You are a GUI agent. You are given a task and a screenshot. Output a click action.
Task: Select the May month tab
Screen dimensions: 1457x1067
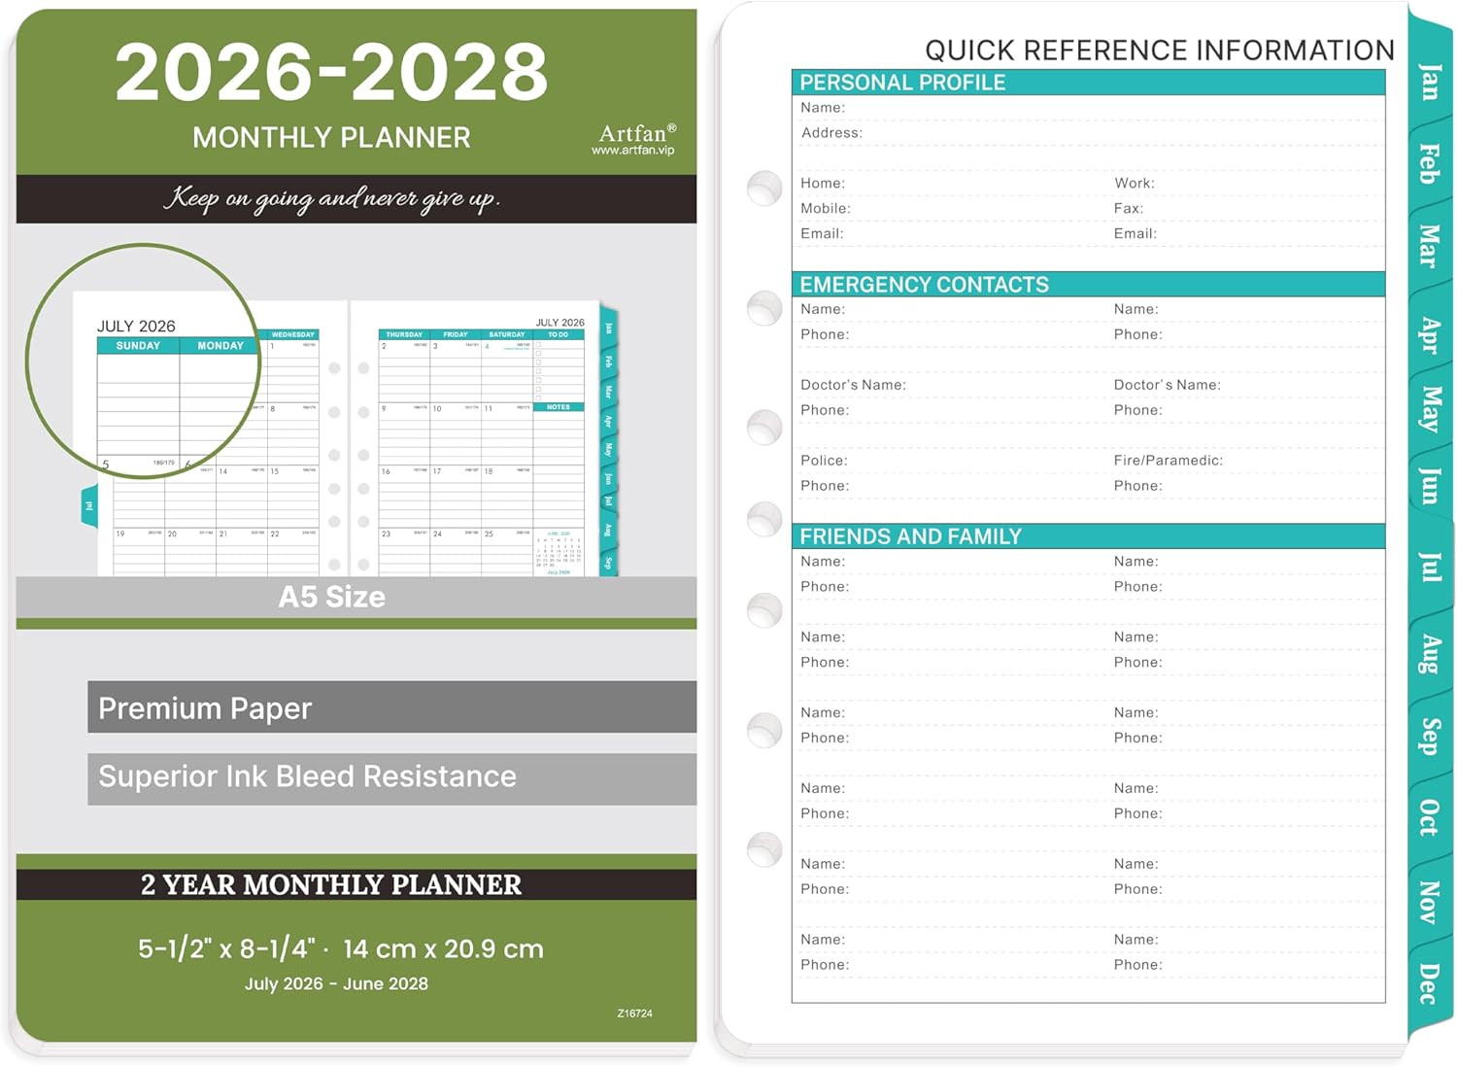click(1430, 409)
